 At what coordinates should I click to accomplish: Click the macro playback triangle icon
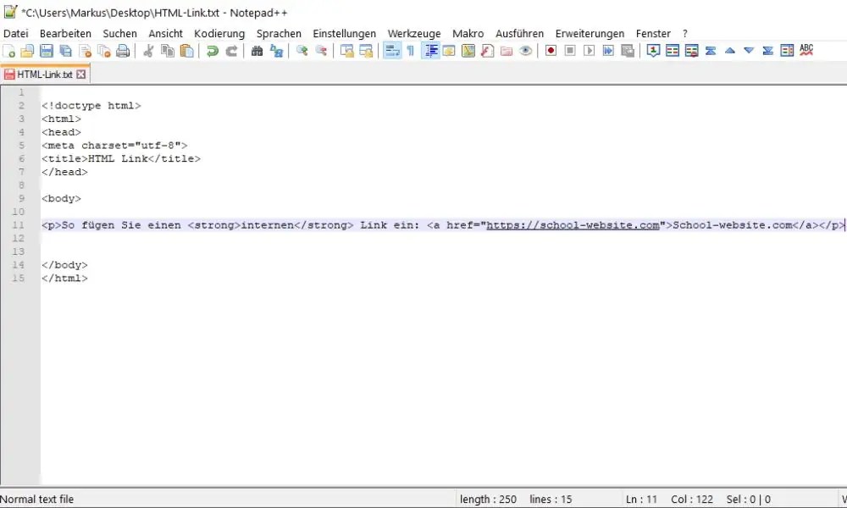[590, 51]
